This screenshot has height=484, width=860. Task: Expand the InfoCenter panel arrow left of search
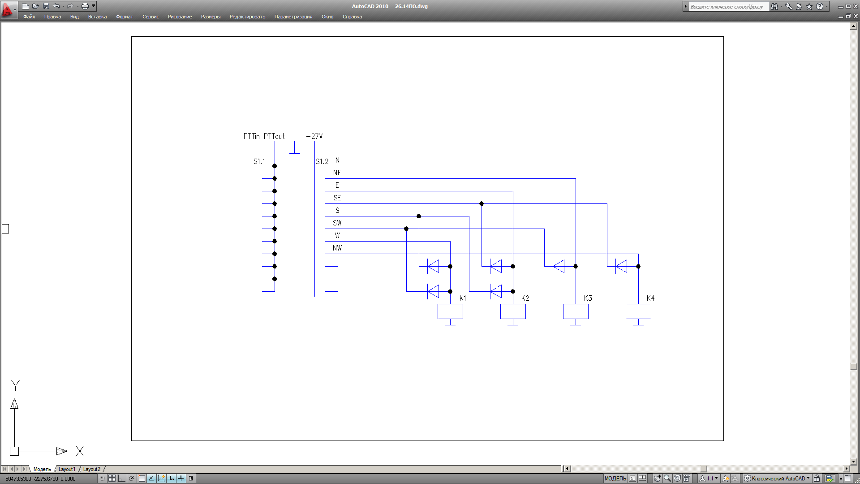(x=685, y=6)
